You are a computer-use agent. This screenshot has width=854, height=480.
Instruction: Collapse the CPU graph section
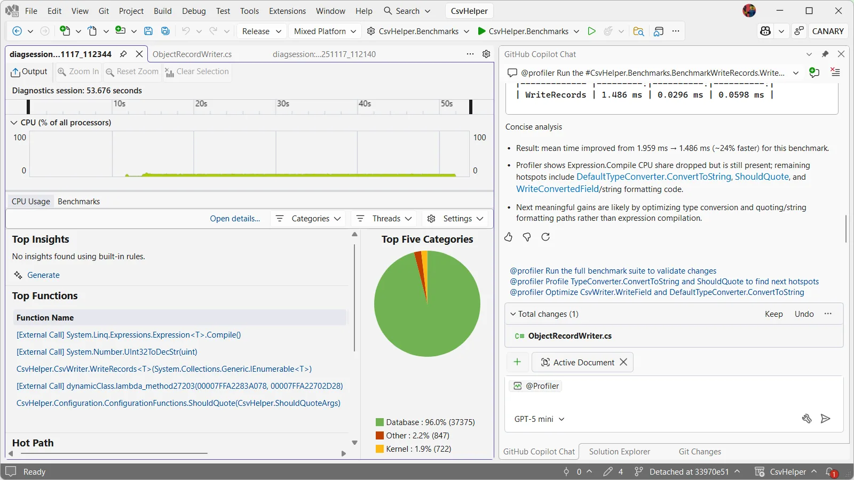14,123
